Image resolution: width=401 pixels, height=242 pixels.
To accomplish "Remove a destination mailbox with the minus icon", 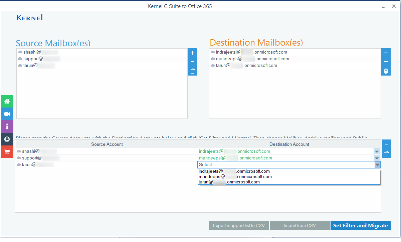I will [x=386, y=62].
